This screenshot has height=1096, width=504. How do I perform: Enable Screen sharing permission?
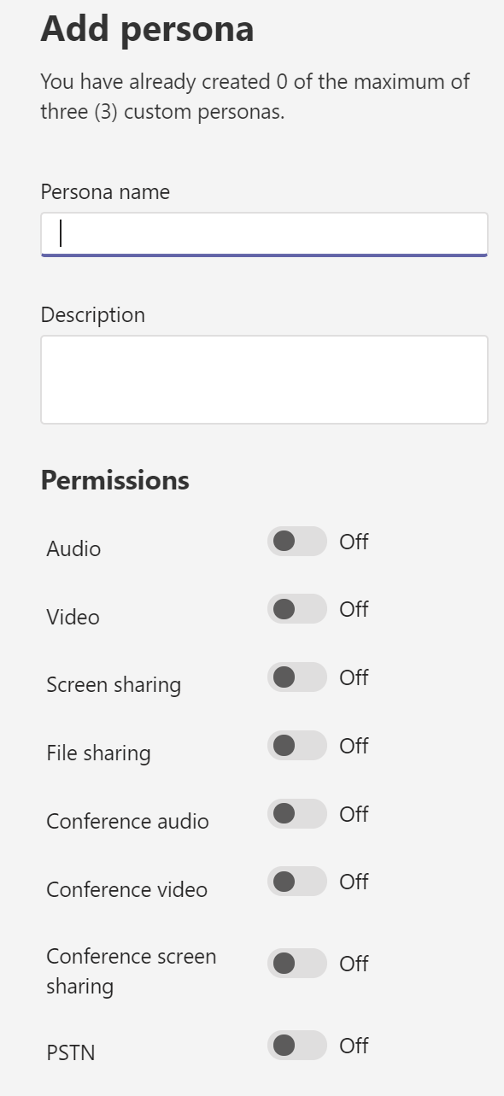pyautogui.click(x=296, y=677)
